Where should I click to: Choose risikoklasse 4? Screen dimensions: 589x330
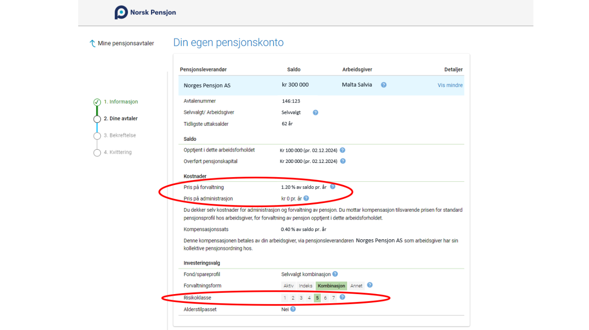click(x=309, y=298)
